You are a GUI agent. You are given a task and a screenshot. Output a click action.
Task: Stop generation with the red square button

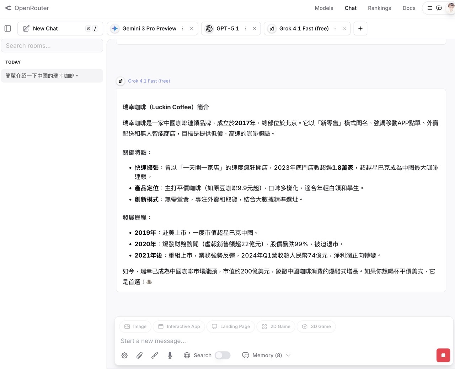pyautogui.click(x=443, y=355)
